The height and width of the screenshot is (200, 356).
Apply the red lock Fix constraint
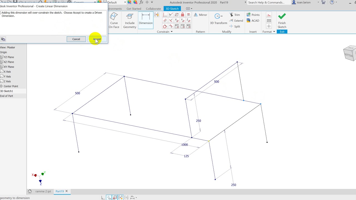pos(182,15)
